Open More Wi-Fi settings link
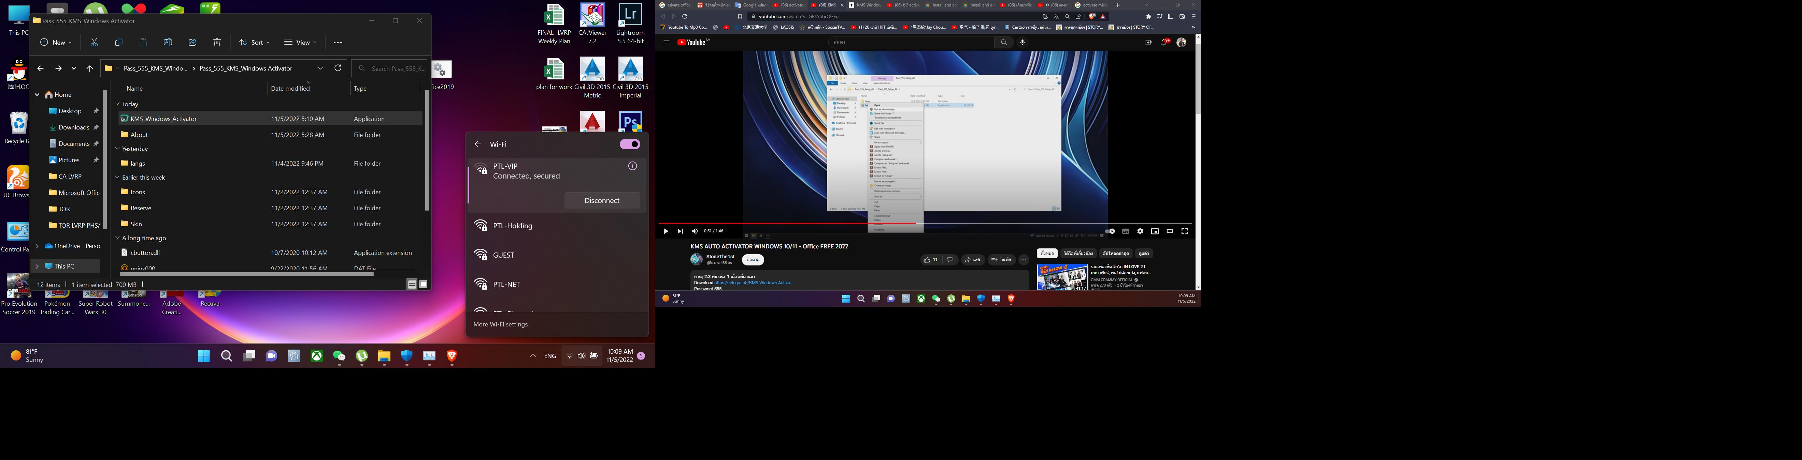1802x460 pixels. [500, 324]
